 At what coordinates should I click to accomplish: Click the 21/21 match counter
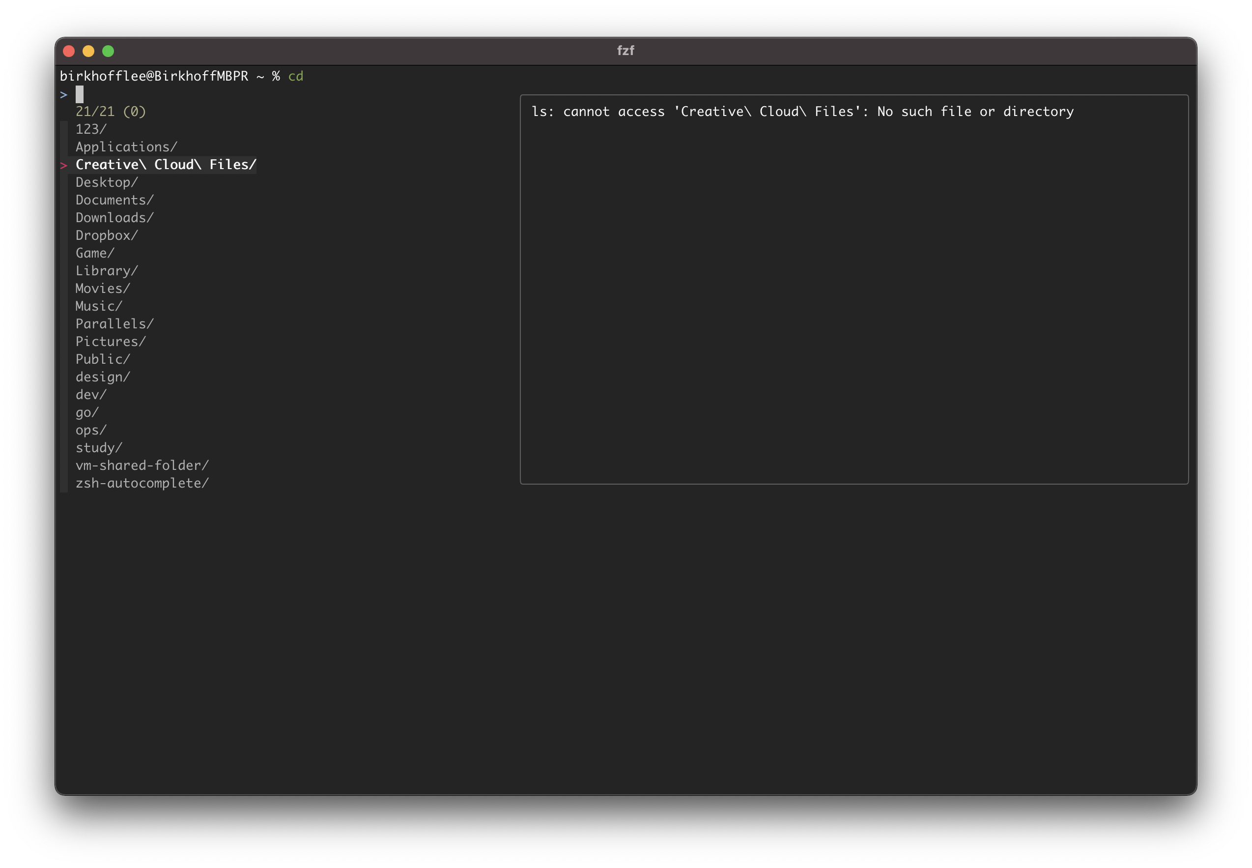[111, 112]
